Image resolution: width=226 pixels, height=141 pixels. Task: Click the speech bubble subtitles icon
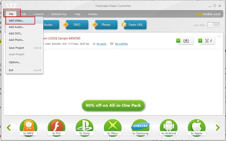(x=111, y=44)
